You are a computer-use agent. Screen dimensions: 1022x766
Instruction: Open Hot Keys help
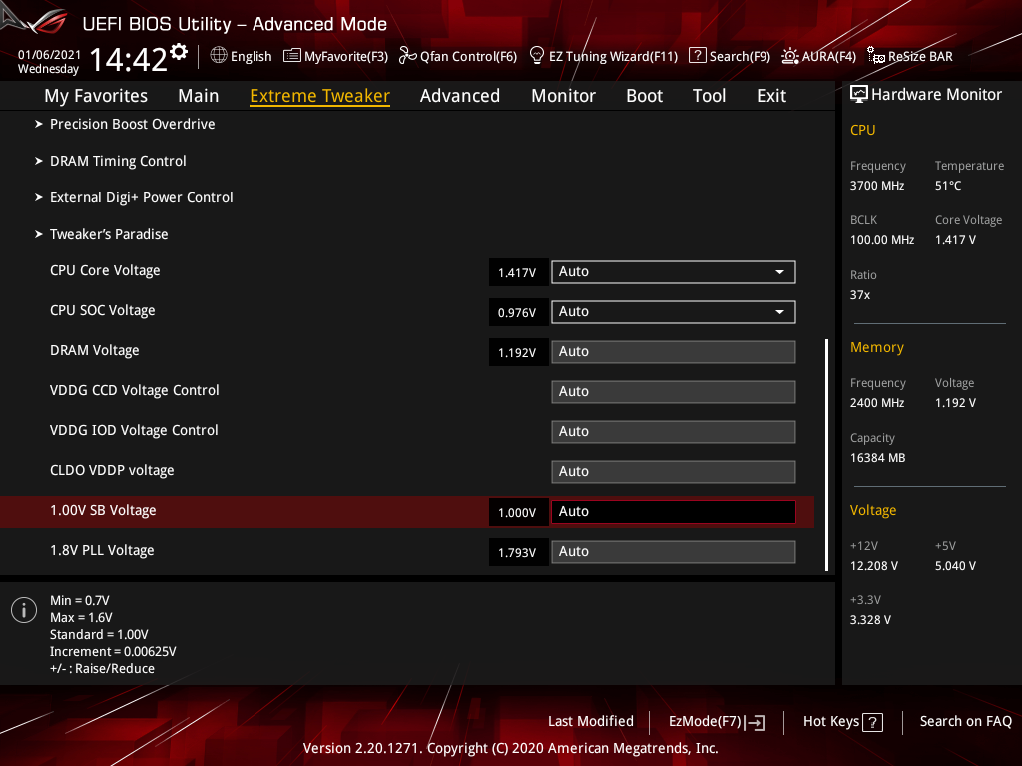[842, 722]
